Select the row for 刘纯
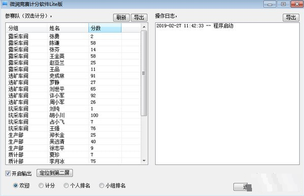This screenshot has width=304, height=196. point(73,108)
